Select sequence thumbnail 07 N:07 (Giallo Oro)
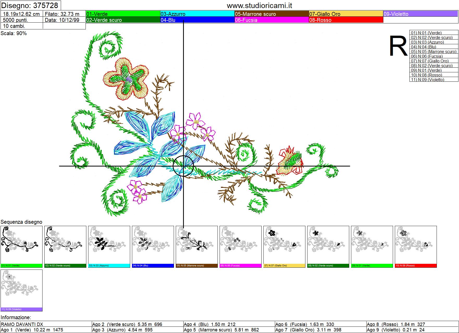 (284, 247)
